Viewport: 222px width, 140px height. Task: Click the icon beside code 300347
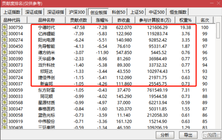tap(5, 108)
